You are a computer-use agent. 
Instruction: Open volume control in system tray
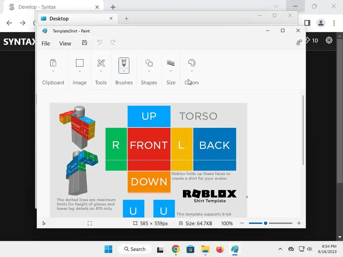[x=309, y=249]
